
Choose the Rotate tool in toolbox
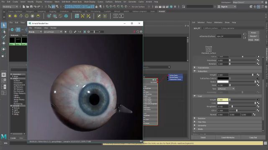[x=4, y=49]
